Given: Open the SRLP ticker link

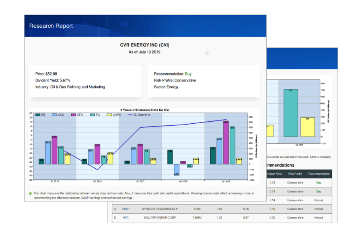Looking at the screenshot, I should 126,209.
